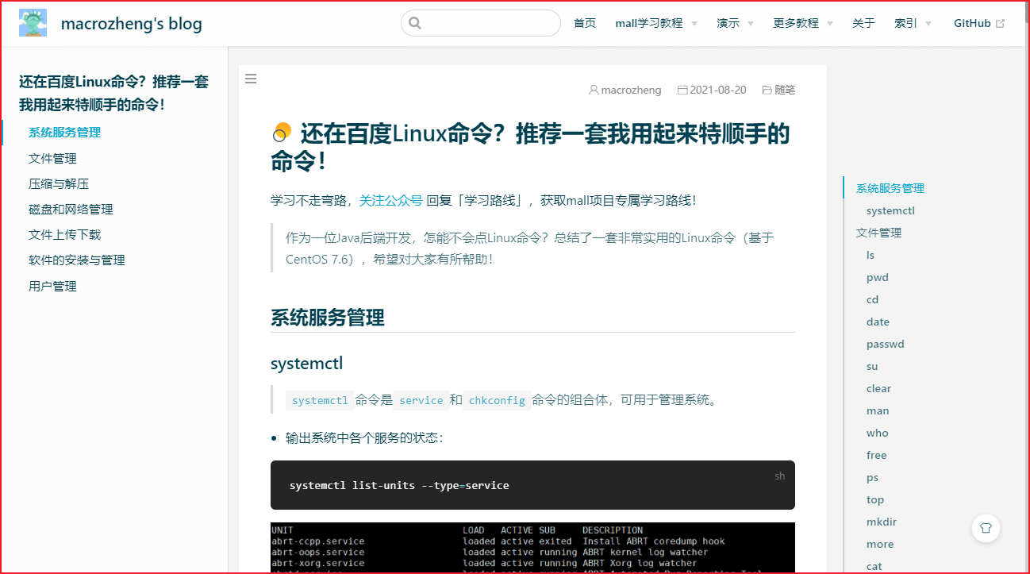Jump to 文件管理 in right outline
The width and height of the screenshot is (1030, 574).
878,233
